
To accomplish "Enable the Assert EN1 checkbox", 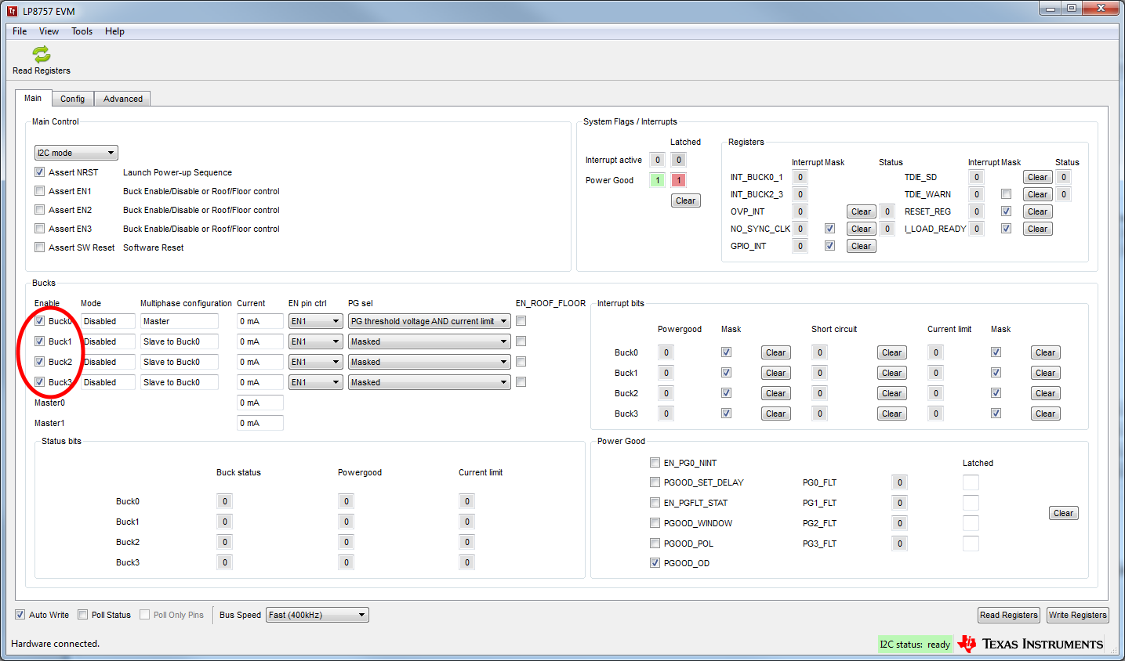I will (x=39, y=191).
